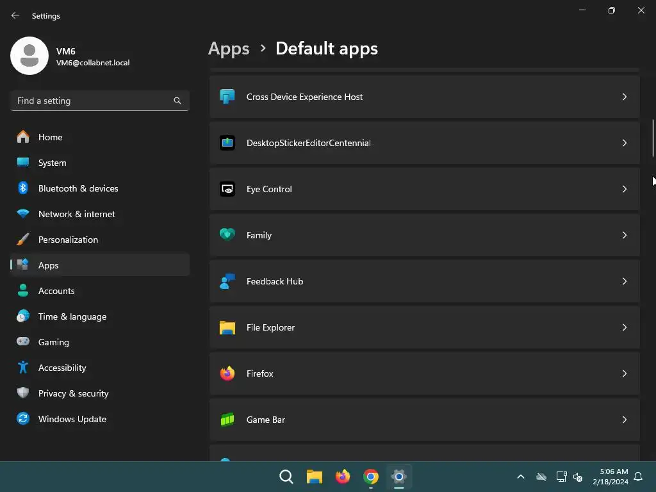Open Firefox default app settings
This screenshot has height=492, width=656.
(424, 373)
